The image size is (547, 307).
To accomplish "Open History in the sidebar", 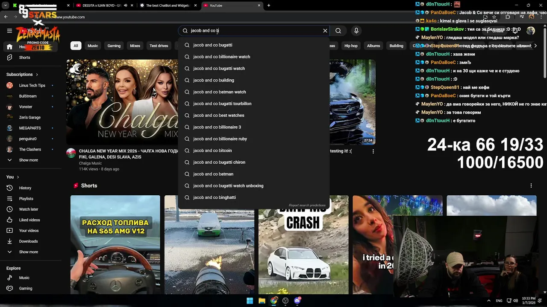I will coord(31,188).
